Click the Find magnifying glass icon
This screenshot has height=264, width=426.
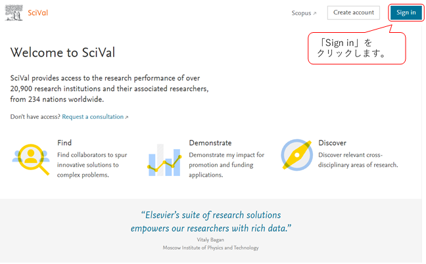[31, 158]
